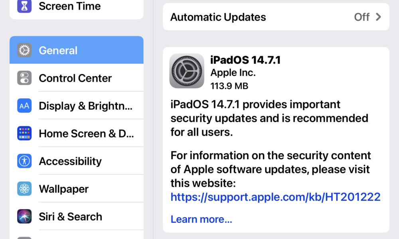Select the General gear icon

pos(24,50)
